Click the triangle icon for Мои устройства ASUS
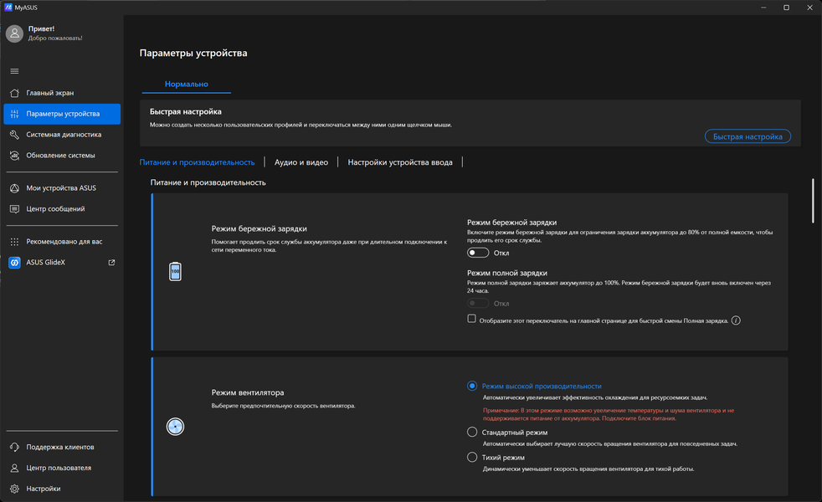The height and width of the screenshot is (502, 822). point(15,188)
